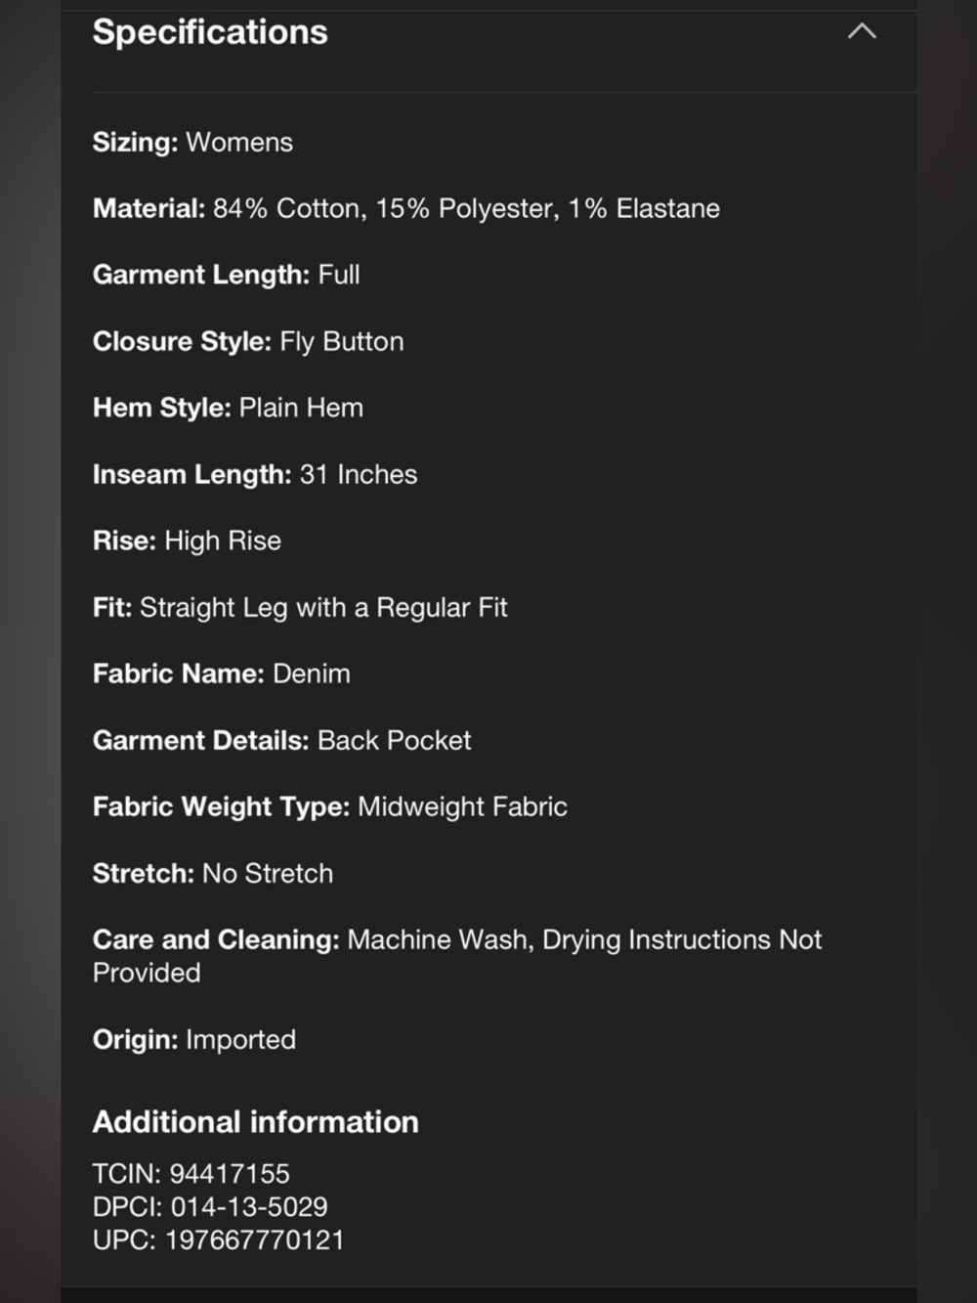Select the Care and Cleaning text
Viewport: 977px width, 1303px height.
coord(457,956)
